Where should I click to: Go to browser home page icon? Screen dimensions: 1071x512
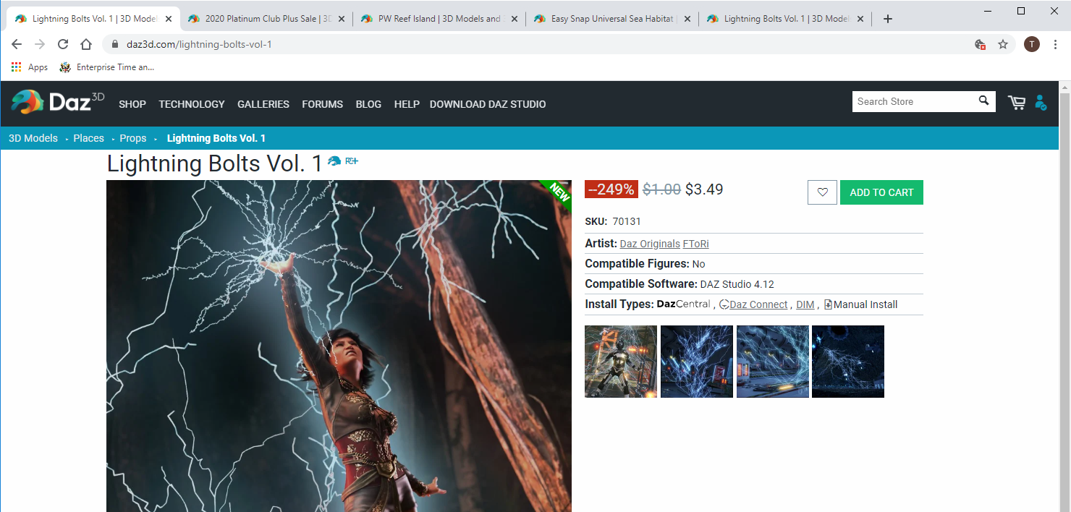click(x=86, y=44)
